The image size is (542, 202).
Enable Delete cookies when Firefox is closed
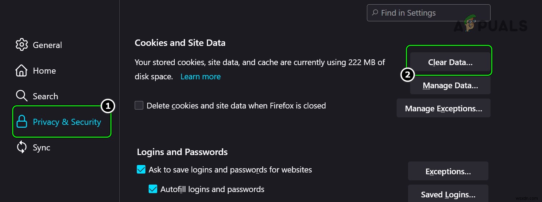pos(139,105)
